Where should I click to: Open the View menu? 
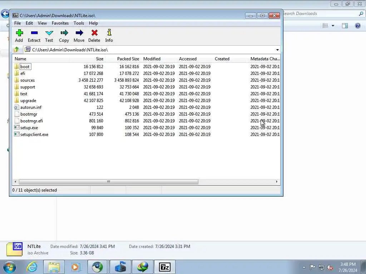click(42, 23)
